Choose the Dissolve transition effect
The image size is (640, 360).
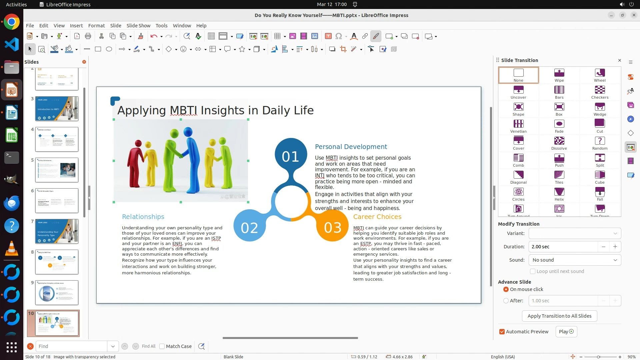559,143
